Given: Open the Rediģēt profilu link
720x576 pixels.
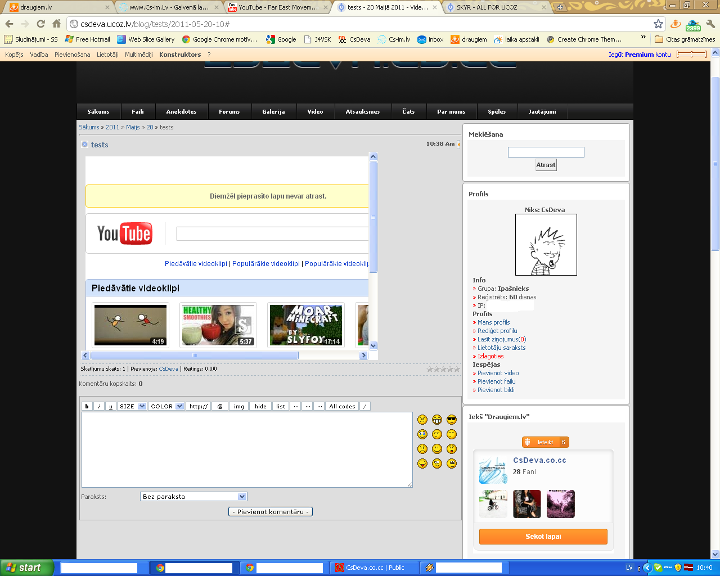Looking at the screenshot, I should (x=497, y=331).
